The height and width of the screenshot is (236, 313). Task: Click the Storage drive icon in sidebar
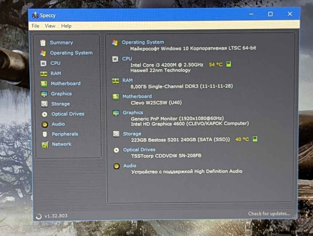tap(44, 104)
